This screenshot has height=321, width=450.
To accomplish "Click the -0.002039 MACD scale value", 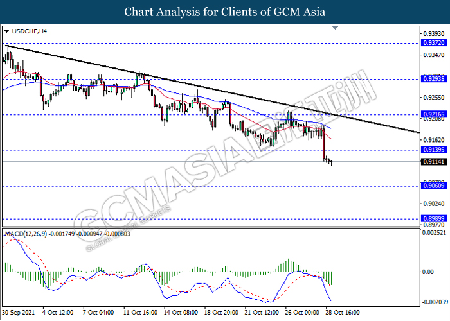I will click(435, 302).
